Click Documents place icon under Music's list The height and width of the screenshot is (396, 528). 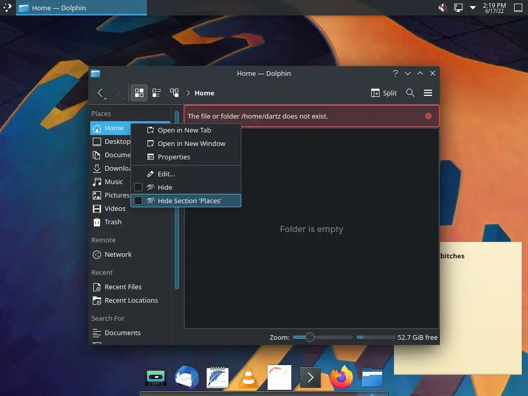click(x=96, y=155)
